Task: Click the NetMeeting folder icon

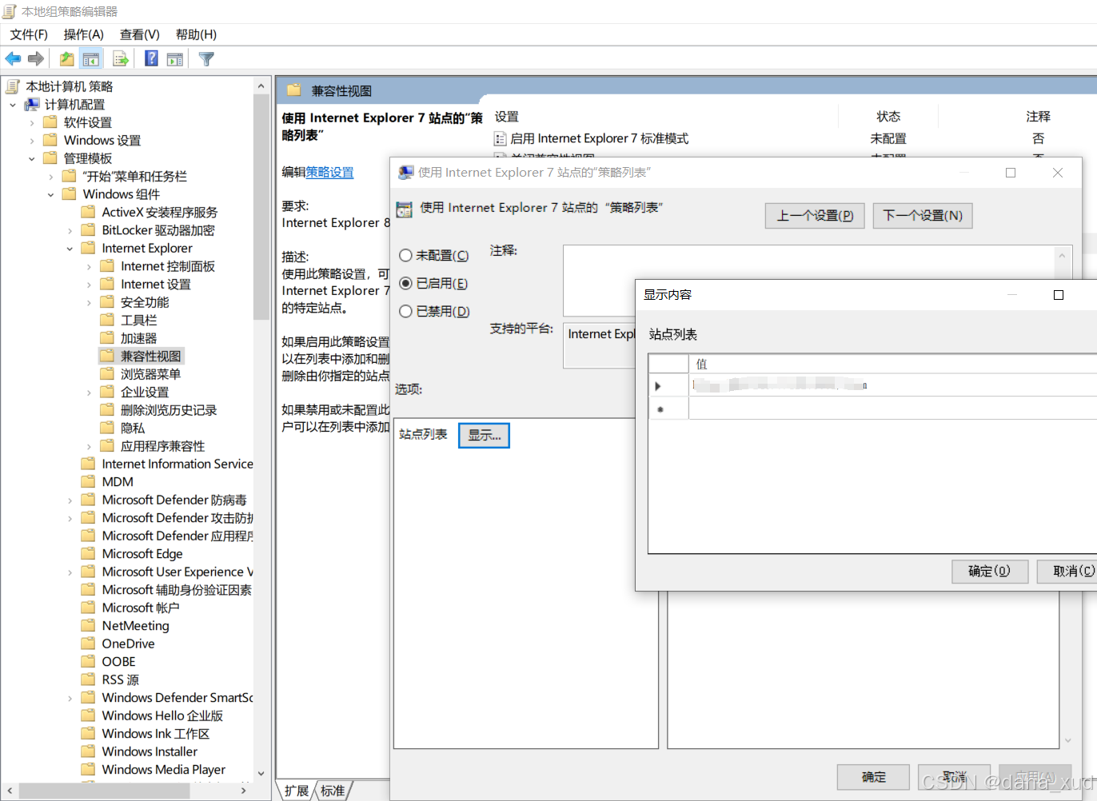Action: click(89, 625)
